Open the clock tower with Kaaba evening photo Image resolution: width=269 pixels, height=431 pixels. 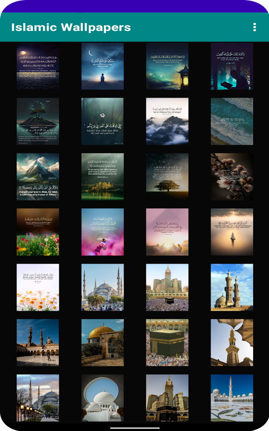pyautogui.click(x=167, y=398)
